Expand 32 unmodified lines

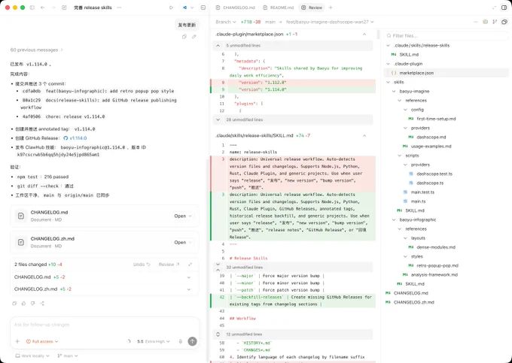pos(293,268)
